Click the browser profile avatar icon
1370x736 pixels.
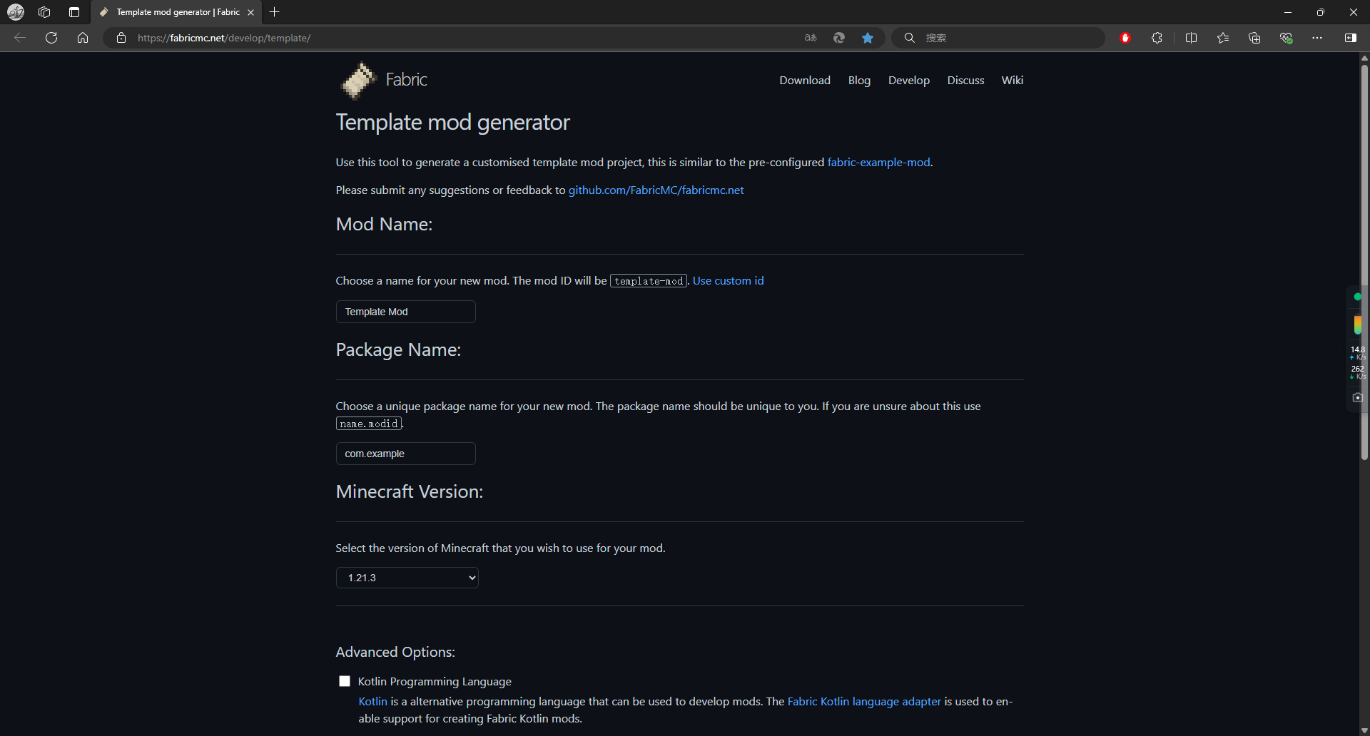click(16, 12)
